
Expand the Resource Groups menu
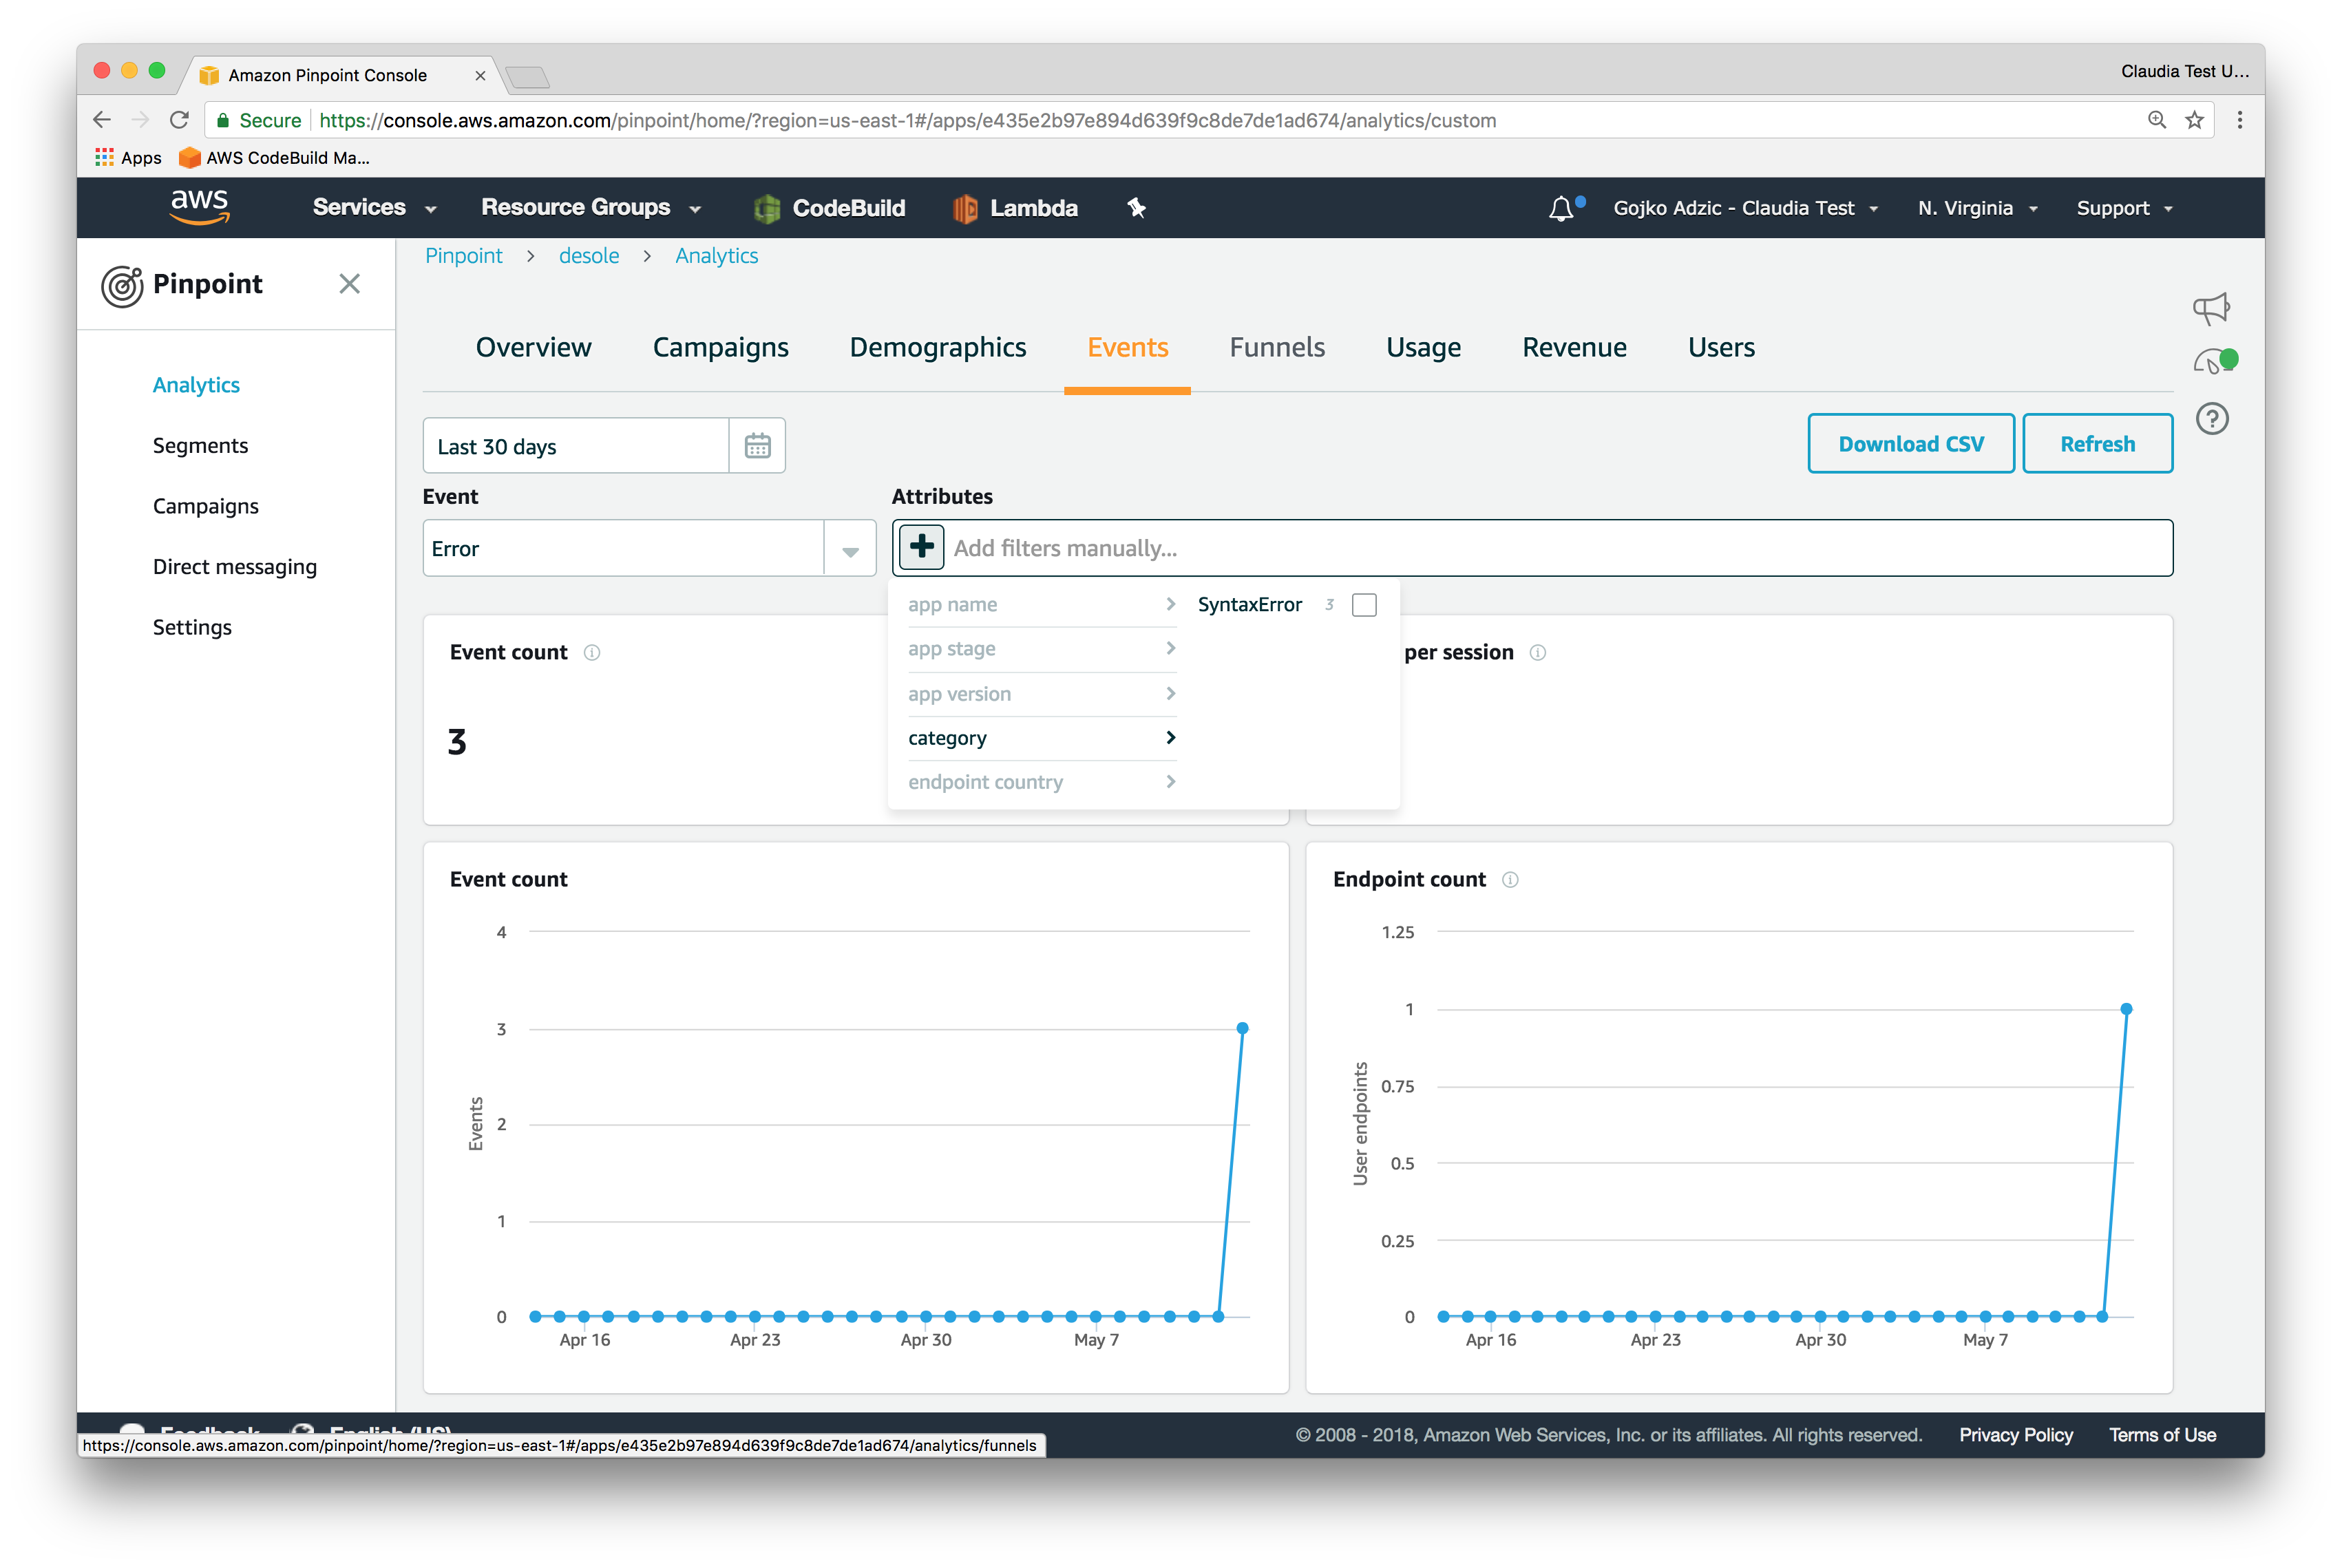point(590,208)
